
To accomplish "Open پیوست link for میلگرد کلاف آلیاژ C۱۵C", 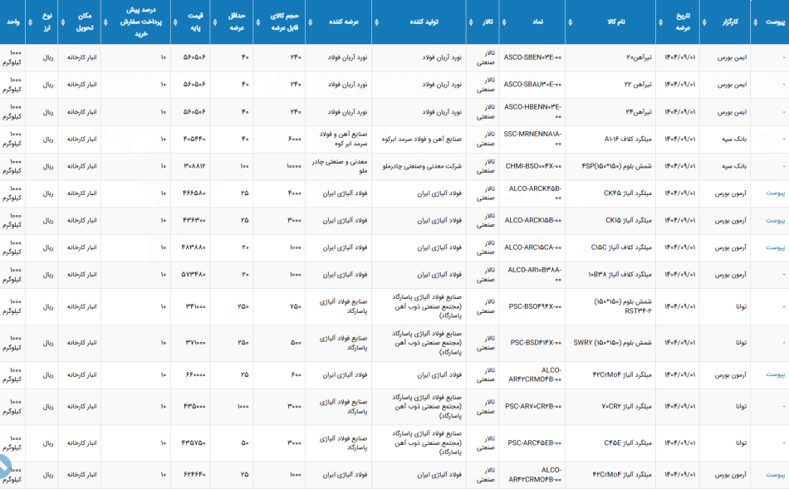I will [775, 247].
